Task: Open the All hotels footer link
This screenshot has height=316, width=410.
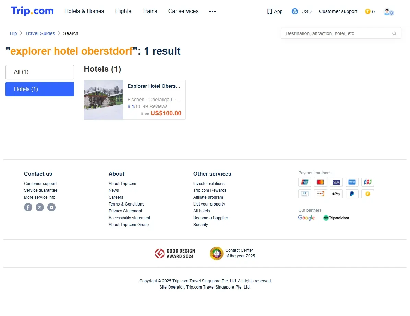Action: click(202, 211)
